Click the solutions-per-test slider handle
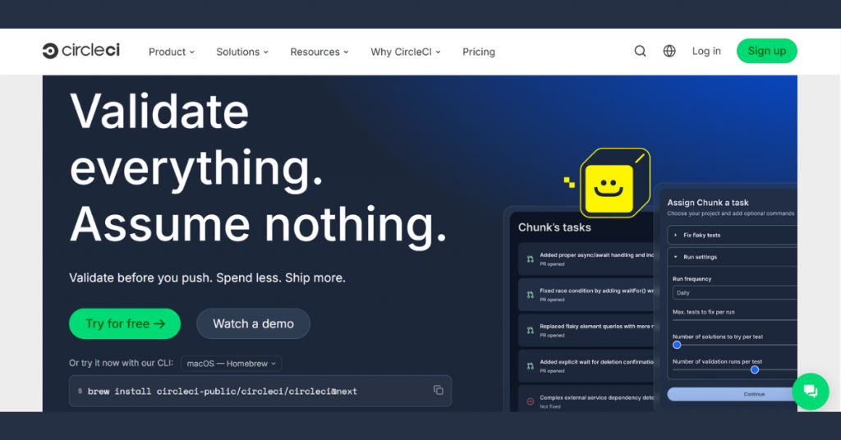This screenshot has width=841, height=440. (x=677, y=345)
